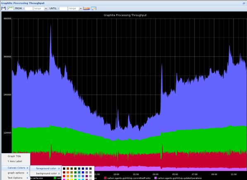Image resolution: width=247 pixels, height=180 pixels.
Task: Open the Text Options submenu
Action: (16, 178)
